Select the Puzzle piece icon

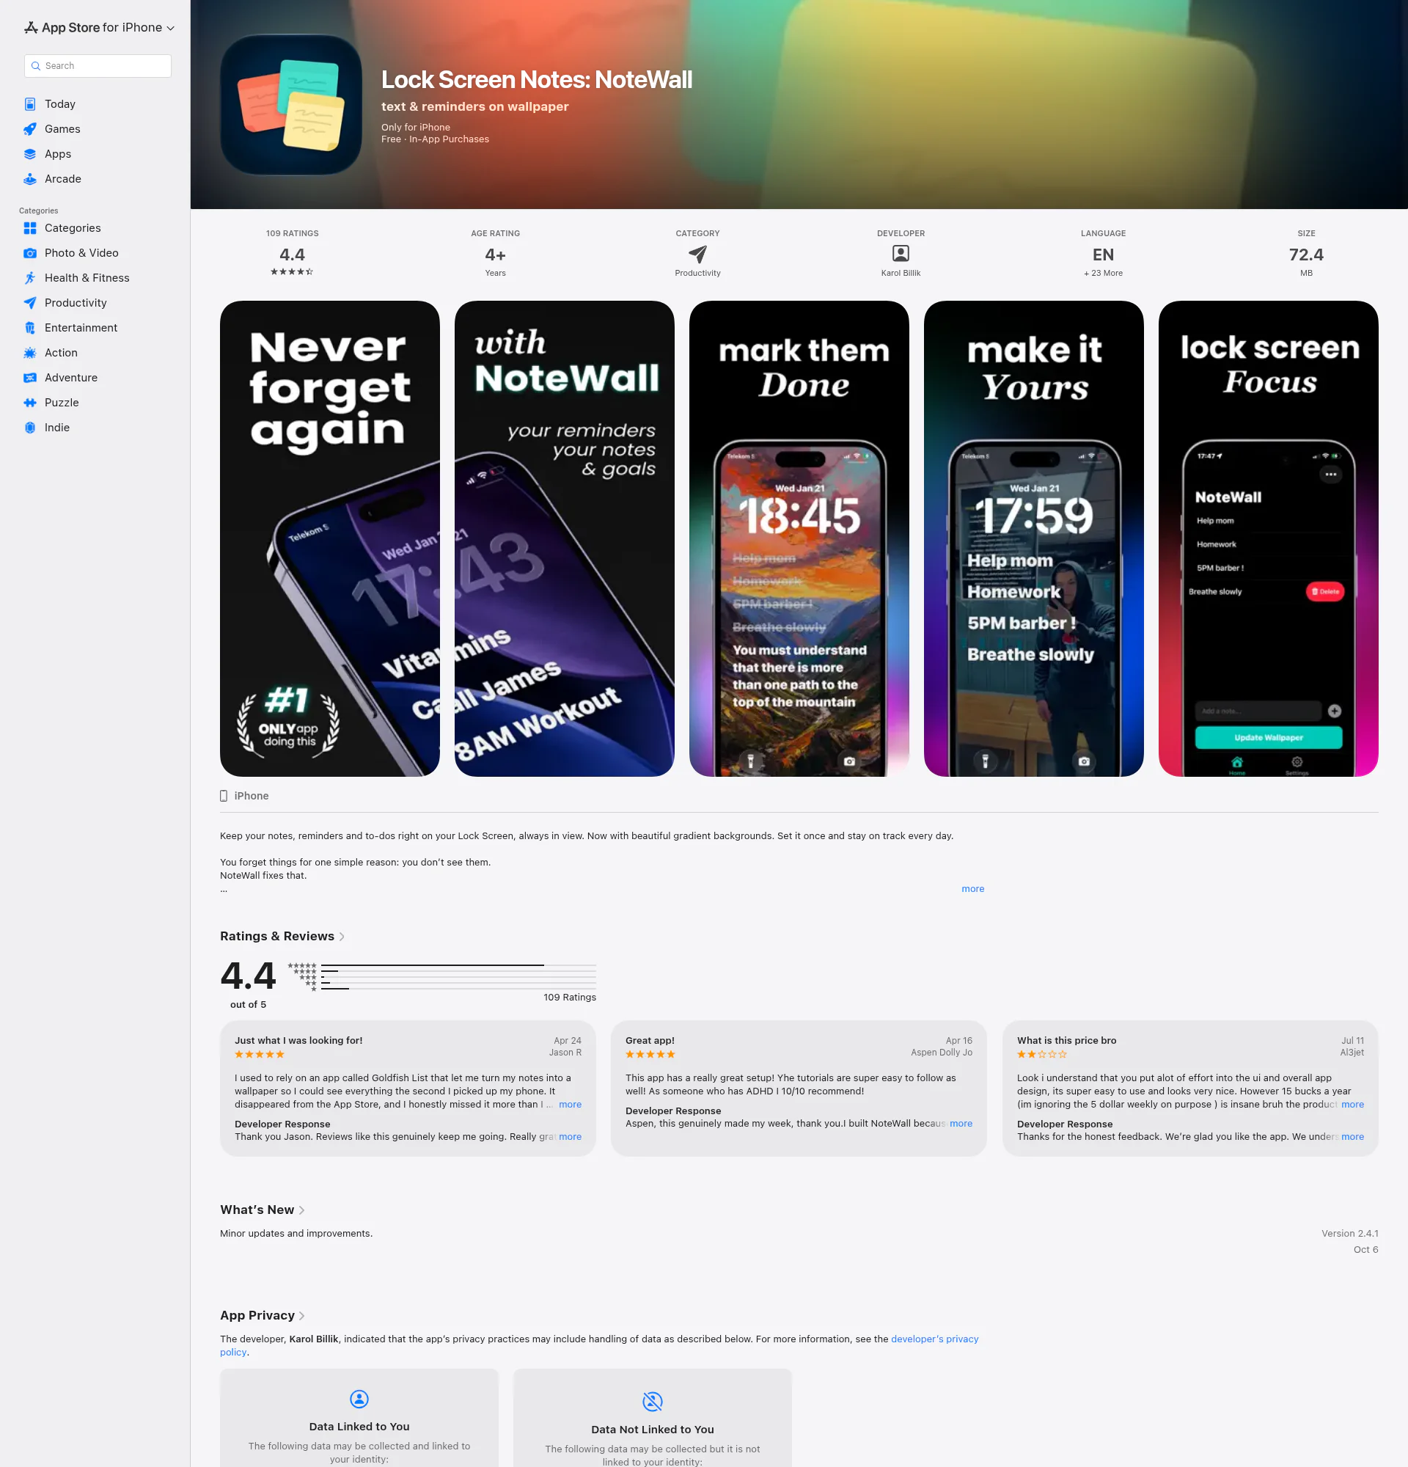(30, 403)
